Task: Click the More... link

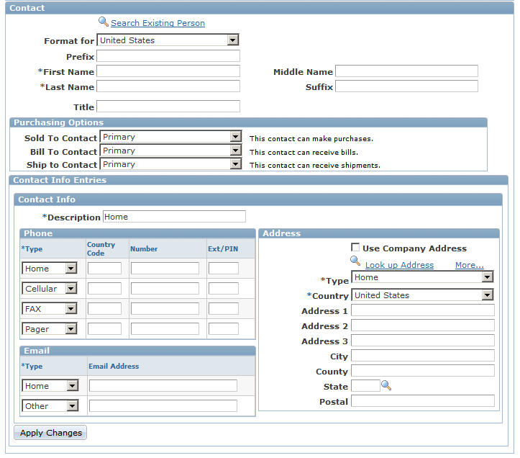Action: coord(470,265)
